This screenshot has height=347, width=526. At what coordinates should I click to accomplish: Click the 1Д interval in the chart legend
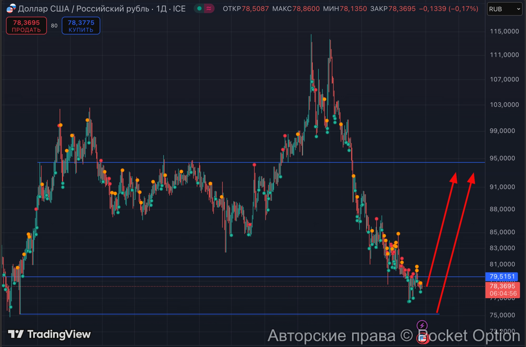pyautogui.click(x=161, y=9)
